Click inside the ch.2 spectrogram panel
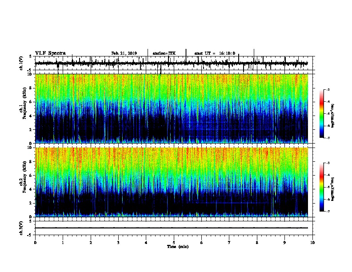 [172, 182]
